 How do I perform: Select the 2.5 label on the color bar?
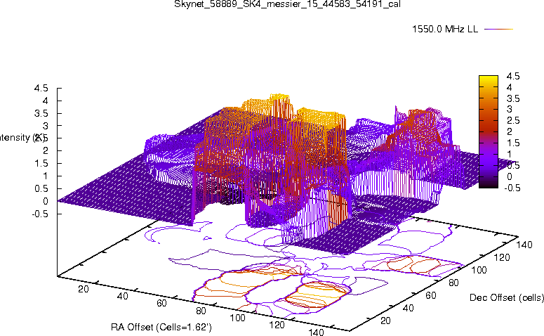coord(513,121)
